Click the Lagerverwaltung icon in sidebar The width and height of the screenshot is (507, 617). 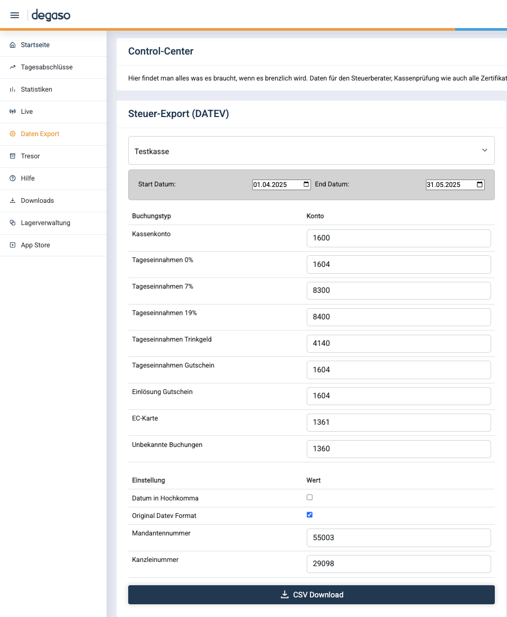point(13,223)
